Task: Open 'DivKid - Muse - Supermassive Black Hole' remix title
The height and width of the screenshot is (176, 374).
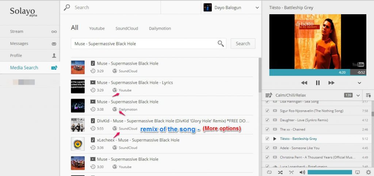Action: [173, 121]
